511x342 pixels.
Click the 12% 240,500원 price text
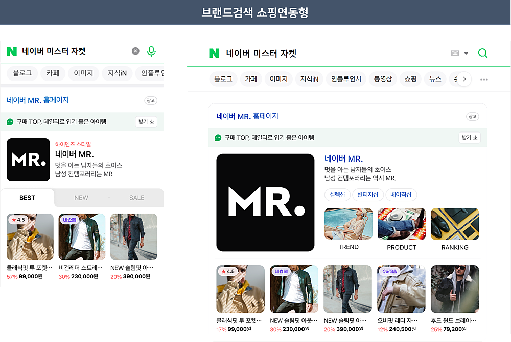click(x=397, y=329)
